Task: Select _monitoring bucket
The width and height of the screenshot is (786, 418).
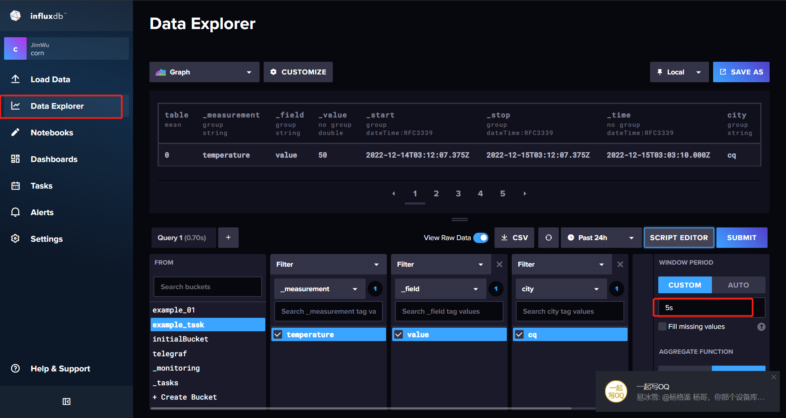Action: [x=208, y=368]
